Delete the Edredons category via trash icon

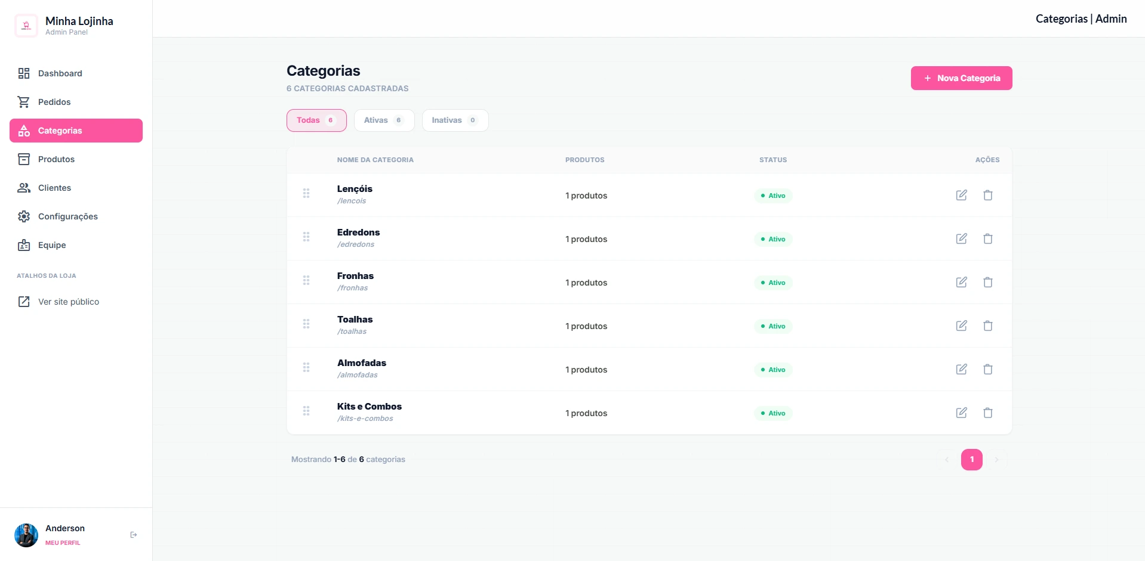click(x=987, y=238)
